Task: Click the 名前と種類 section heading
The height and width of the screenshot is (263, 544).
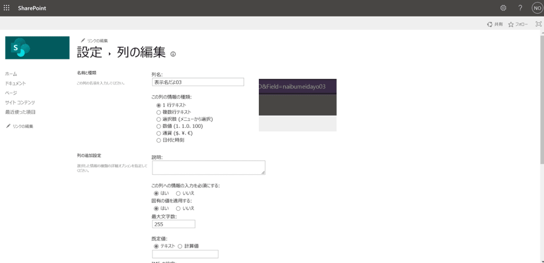Action: [x=87, y=72]
